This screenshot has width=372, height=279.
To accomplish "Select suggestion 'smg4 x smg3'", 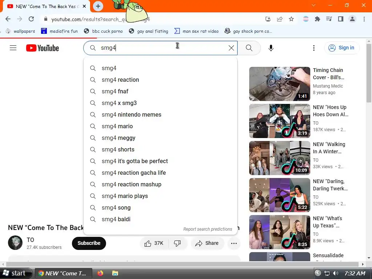I will click(x=160, y=103).
